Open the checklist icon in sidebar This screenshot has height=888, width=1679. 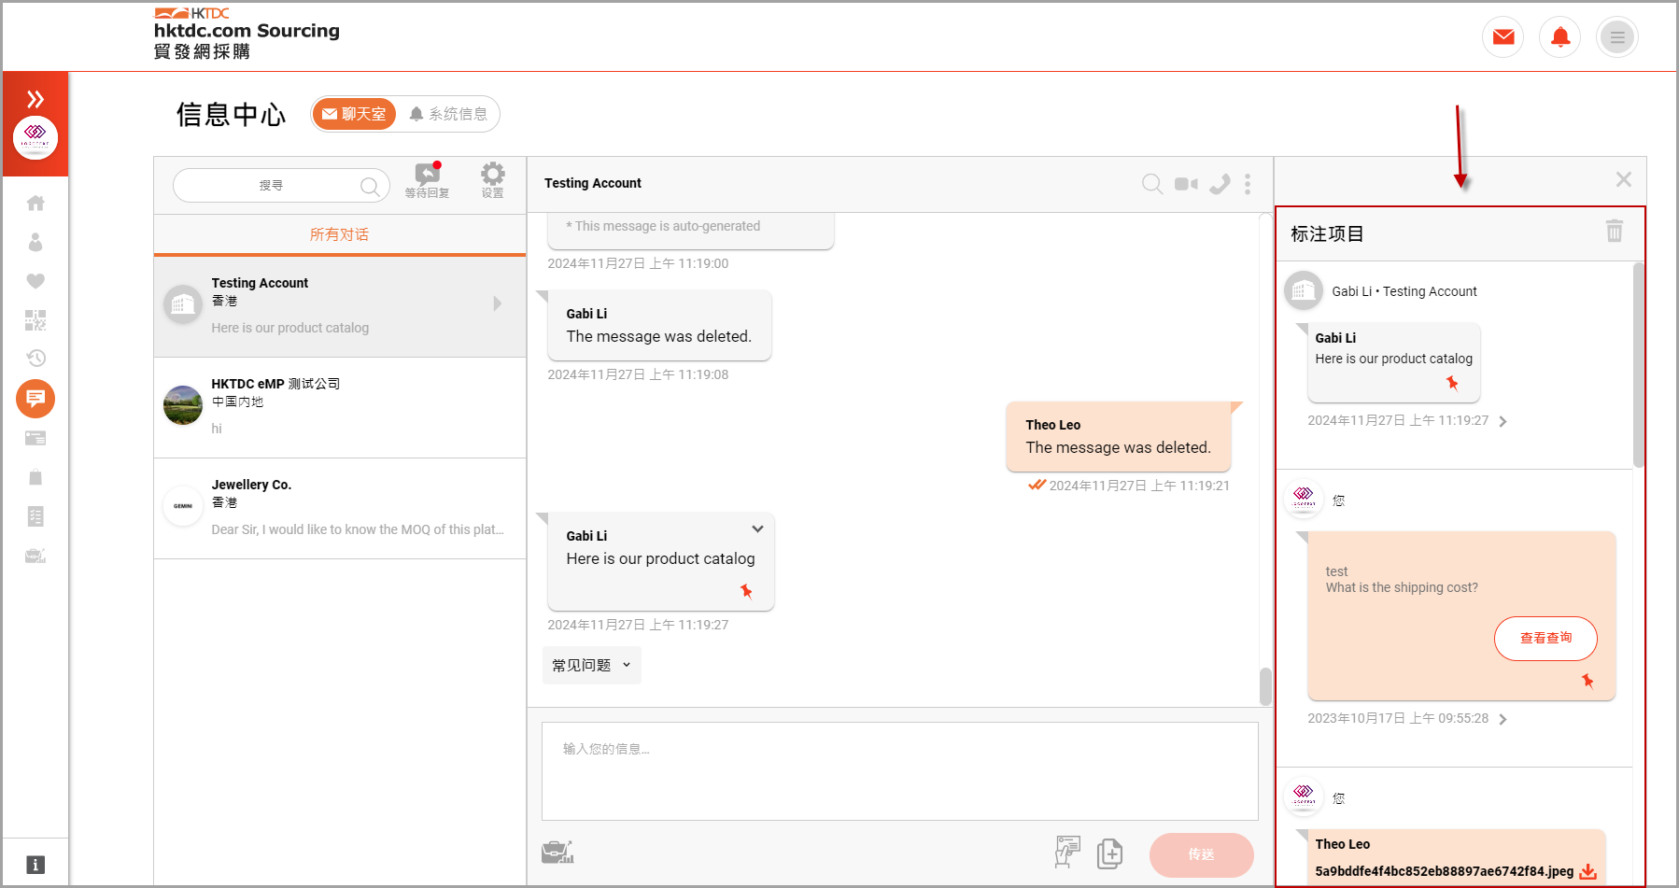(35, 516)
